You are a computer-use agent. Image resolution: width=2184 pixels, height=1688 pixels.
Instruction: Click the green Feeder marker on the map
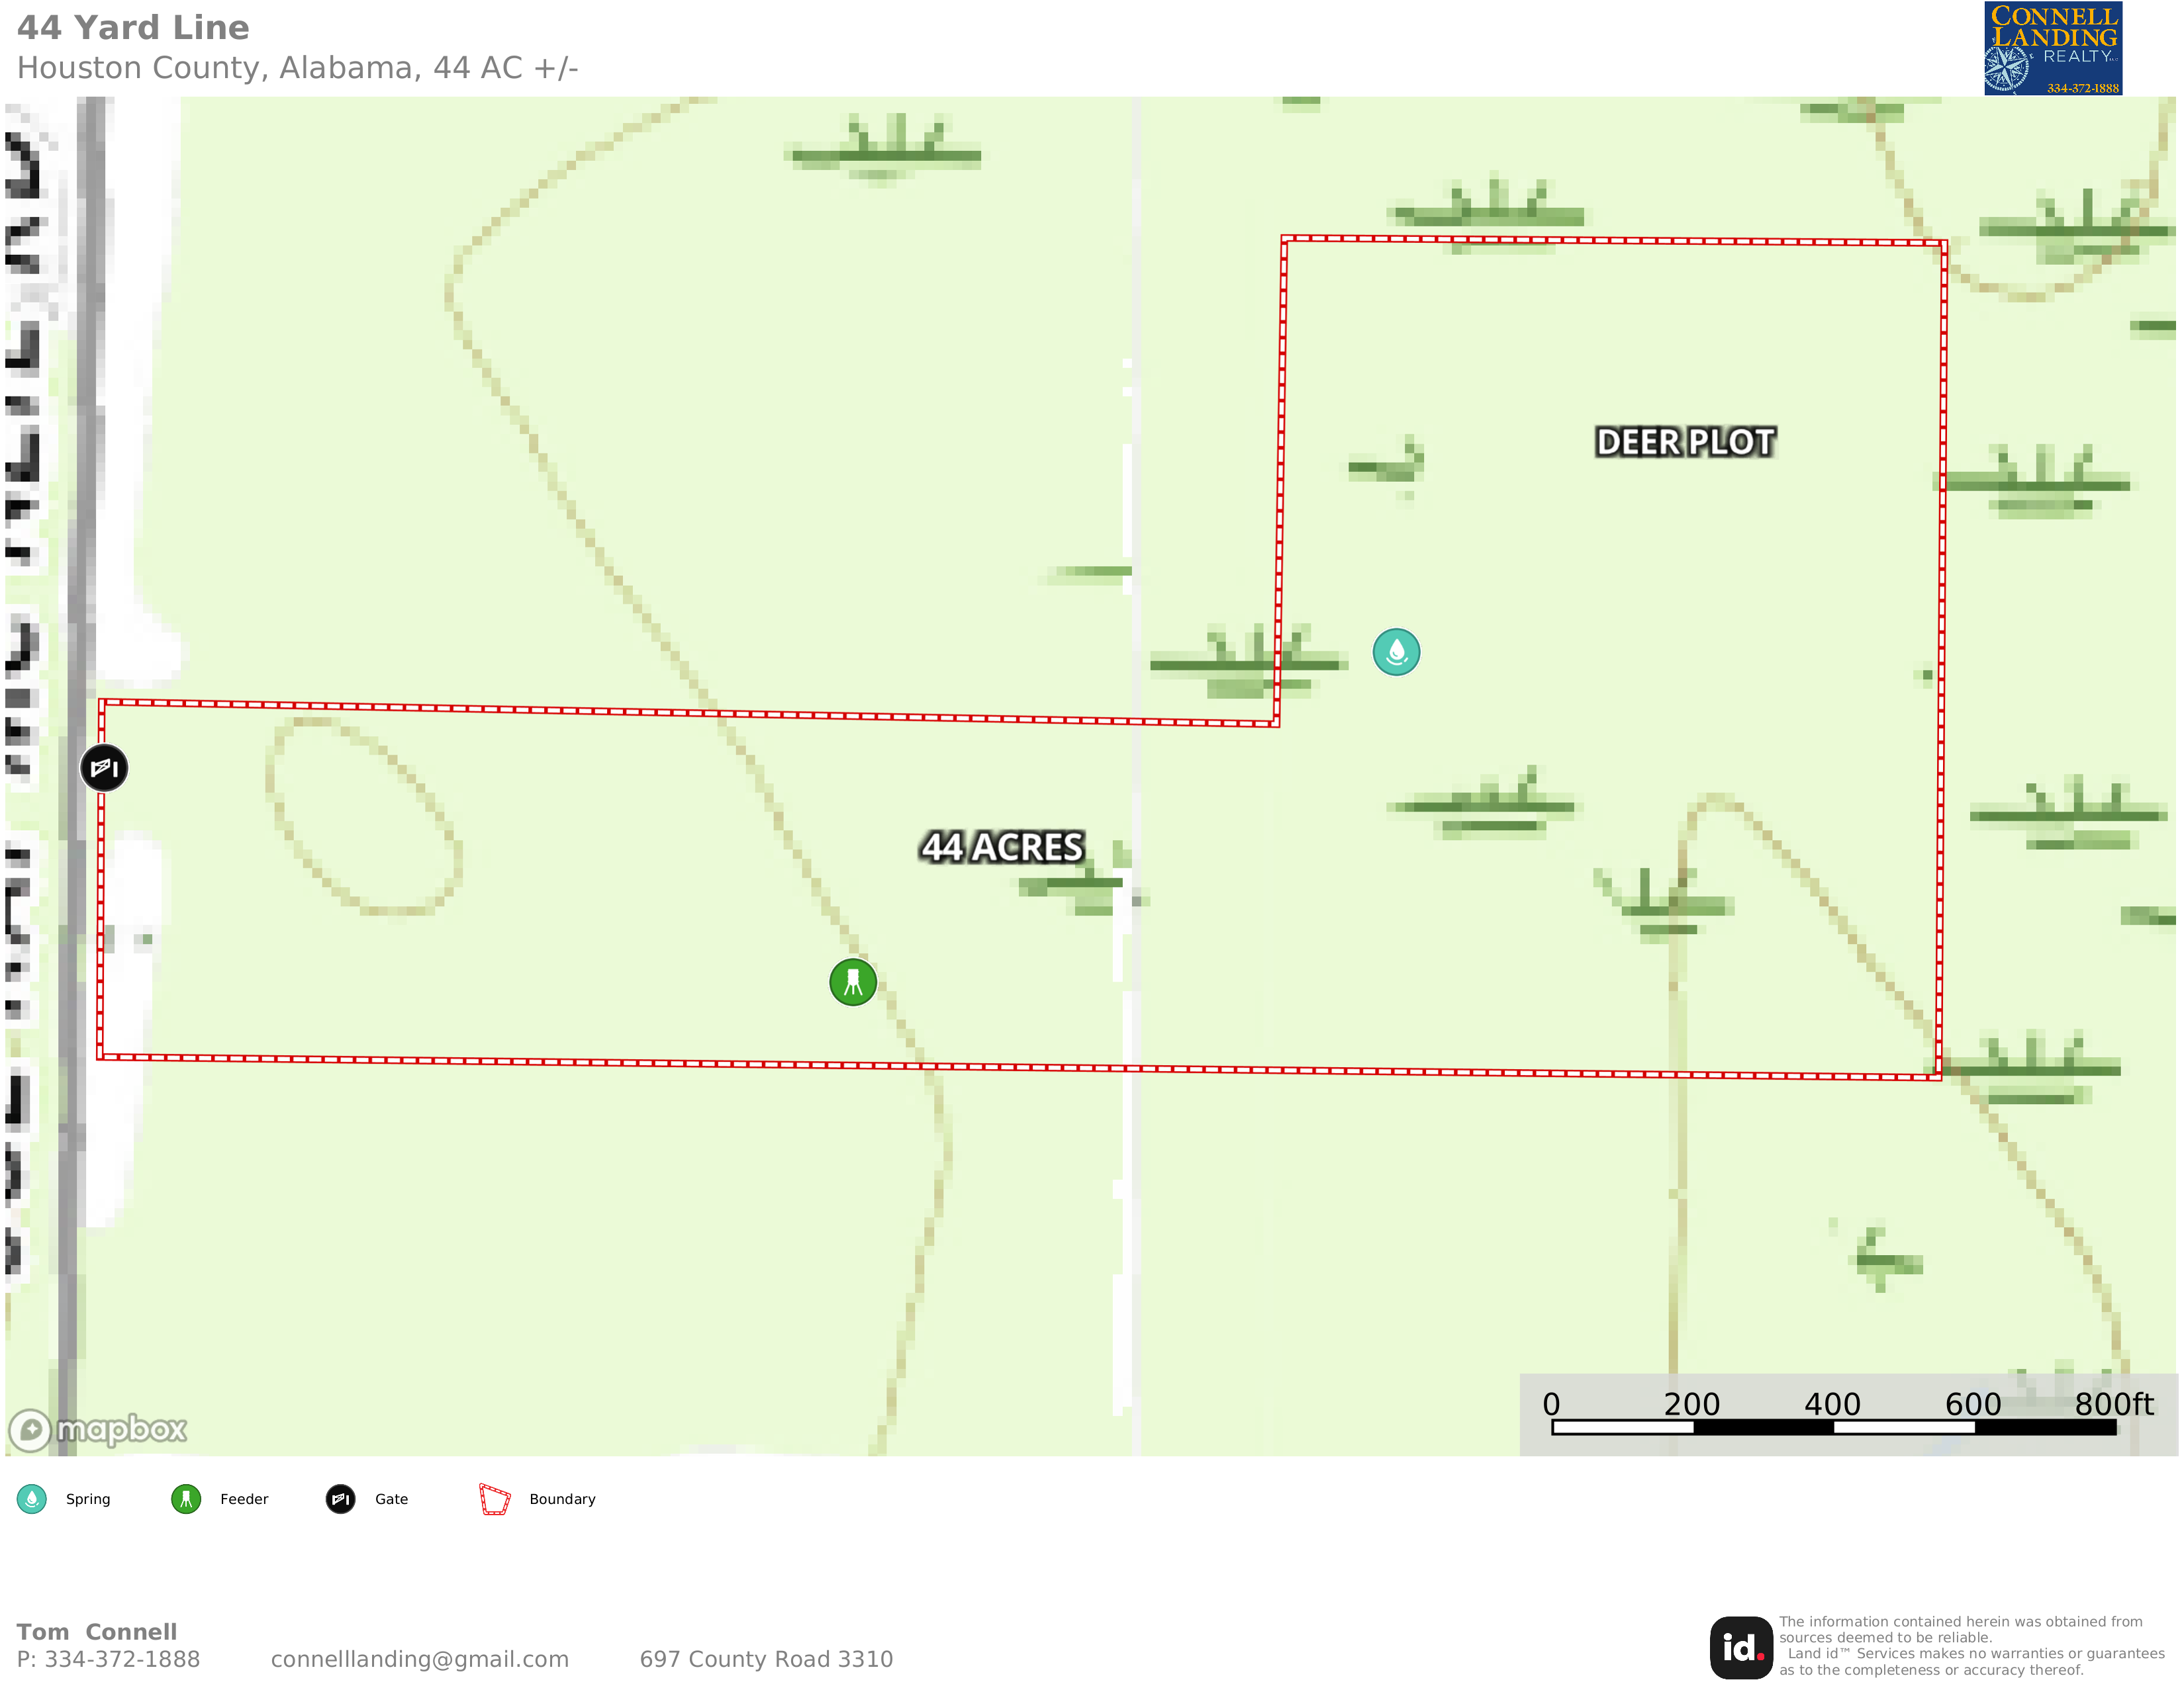pyautogui.click(x=853, y=982)
